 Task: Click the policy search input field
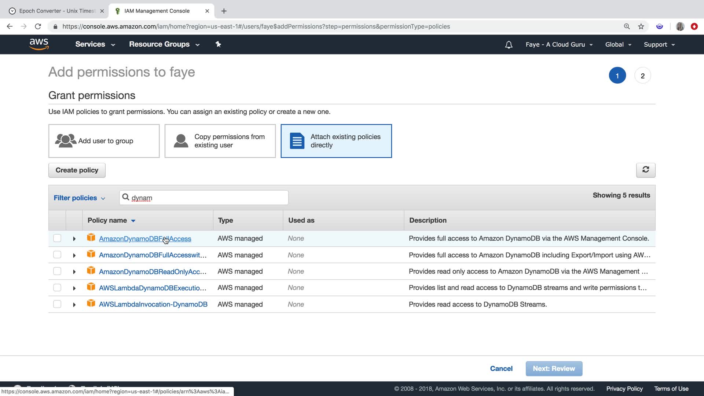(x=209, y=198)
